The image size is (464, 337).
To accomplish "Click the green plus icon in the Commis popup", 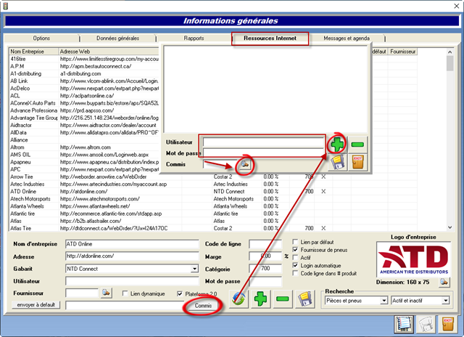I will click(x=337, y=145).
